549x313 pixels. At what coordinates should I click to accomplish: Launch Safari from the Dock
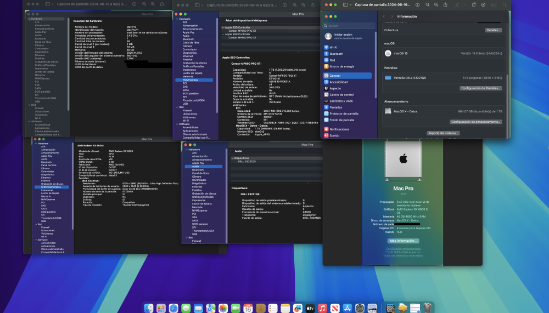pos(173,308)
